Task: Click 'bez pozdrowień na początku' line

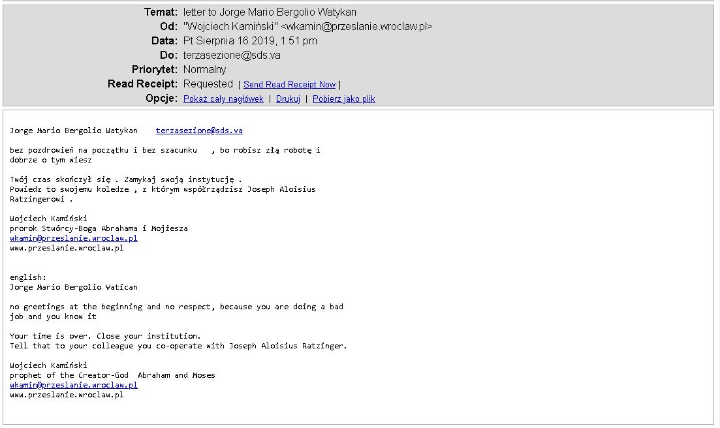Action: coord(165,151)
